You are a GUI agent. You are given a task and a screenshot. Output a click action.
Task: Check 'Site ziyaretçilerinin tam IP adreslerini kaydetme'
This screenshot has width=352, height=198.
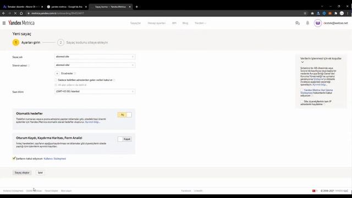coord(302,101)
